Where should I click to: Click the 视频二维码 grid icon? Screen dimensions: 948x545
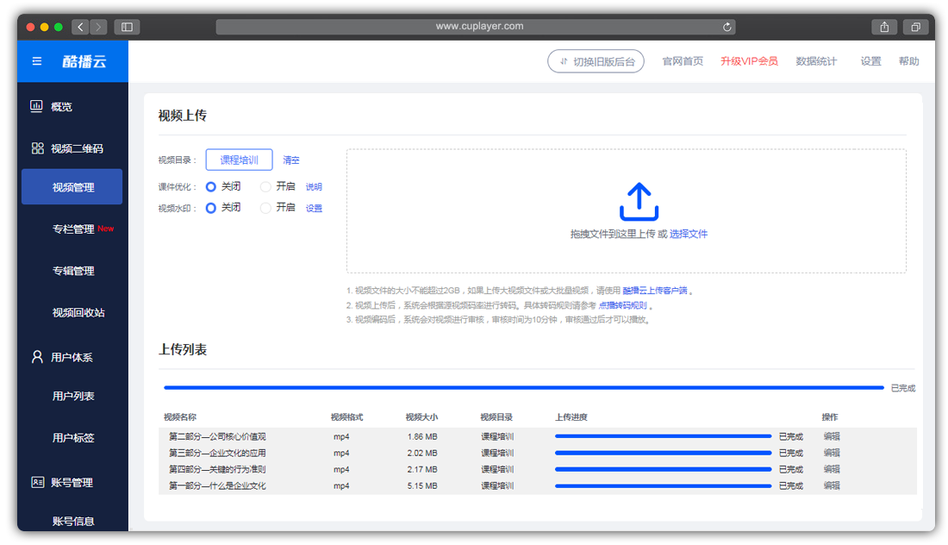click(37, 148)
